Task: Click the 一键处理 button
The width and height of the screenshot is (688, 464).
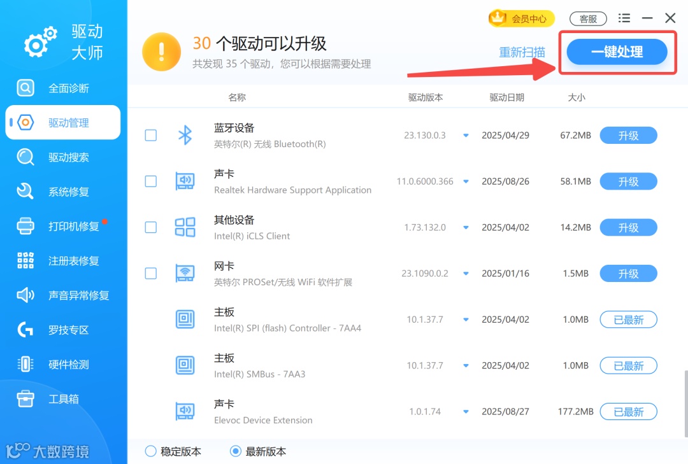Action: 617,52
